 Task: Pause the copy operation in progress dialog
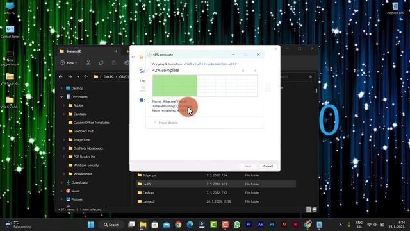(x=243, y=71)
